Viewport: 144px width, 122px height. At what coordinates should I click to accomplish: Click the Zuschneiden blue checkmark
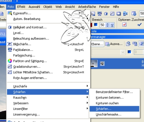139,25
